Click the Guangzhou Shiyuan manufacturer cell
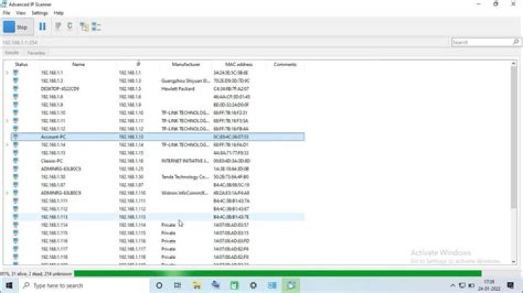 (x=185, y=81)
